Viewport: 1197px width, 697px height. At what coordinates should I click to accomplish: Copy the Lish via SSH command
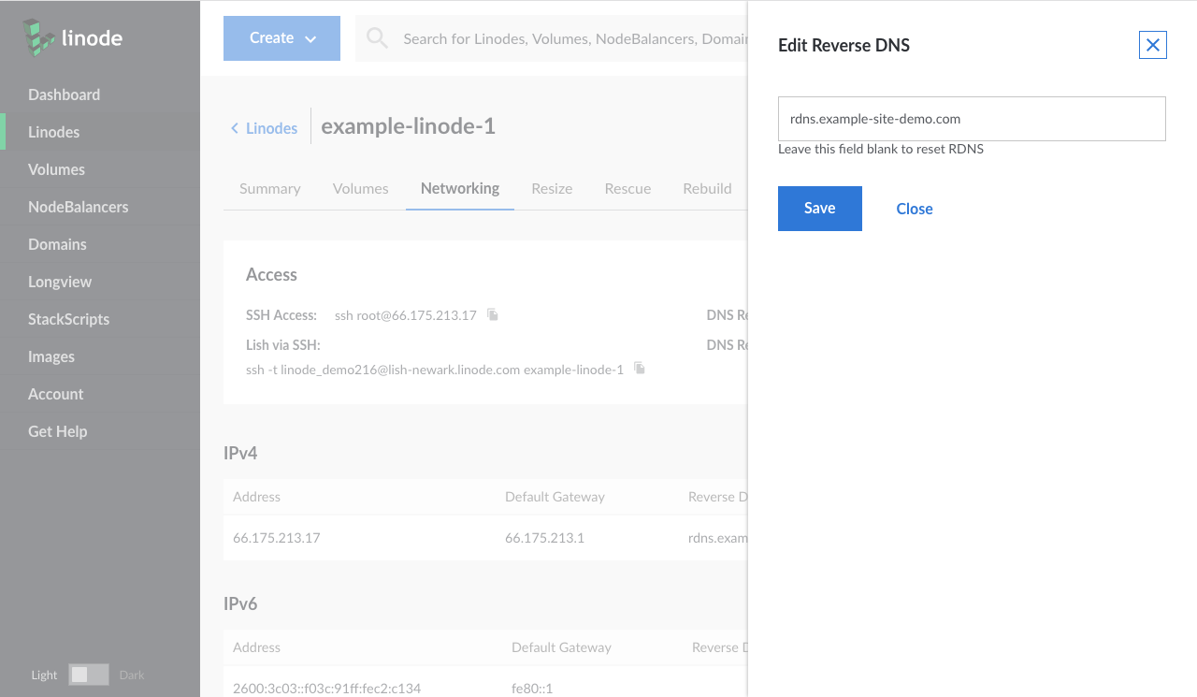[x=640, y=369]
